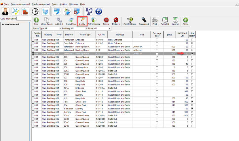Check Passage door for room 207
239x141 pixels.
pyautogui.click(x=157, y=78)
